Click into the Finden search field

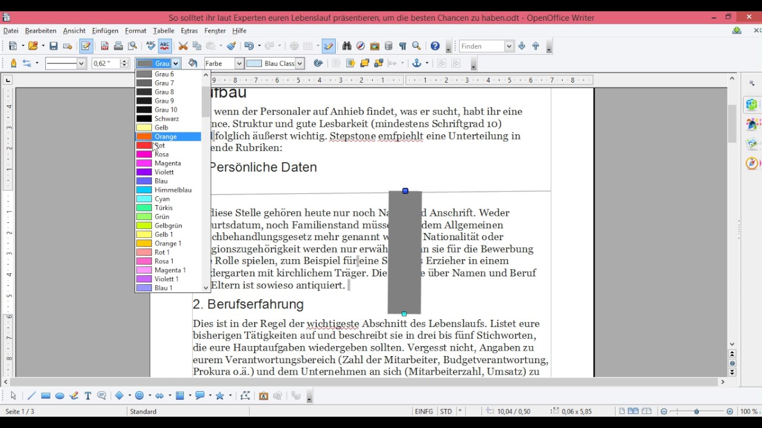[482, 46]
